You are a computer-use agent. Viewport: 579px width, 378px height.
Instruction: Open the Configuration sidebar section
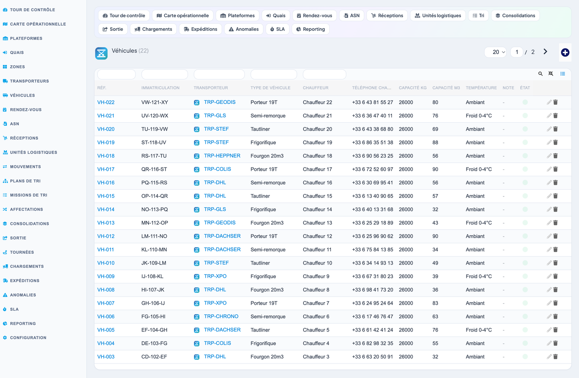coord(28,338)
